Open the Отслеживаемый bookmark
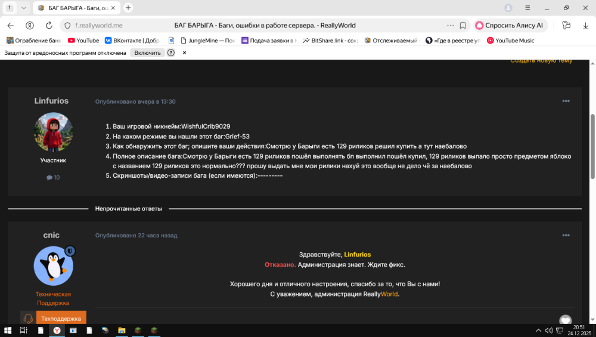The image size is (596, 337). click(x=392, y=41)
